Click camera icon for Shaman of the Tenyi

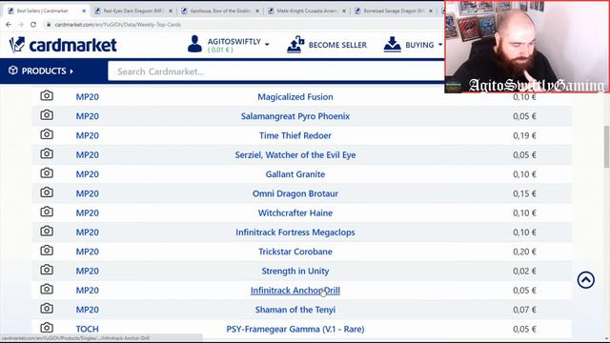click(47, 309)
